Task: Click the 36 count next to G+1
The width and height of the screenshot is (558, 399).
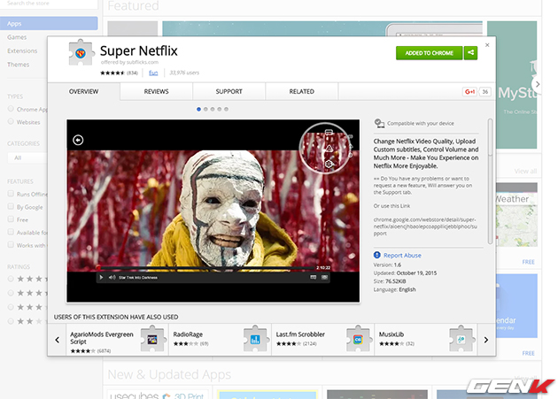Action: click(x=485, y=92)
